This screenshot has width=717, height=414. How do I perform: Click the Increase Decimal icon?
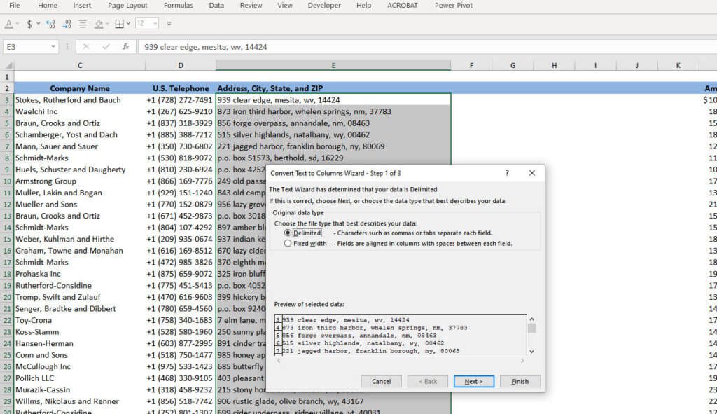[x=49, y=25]
